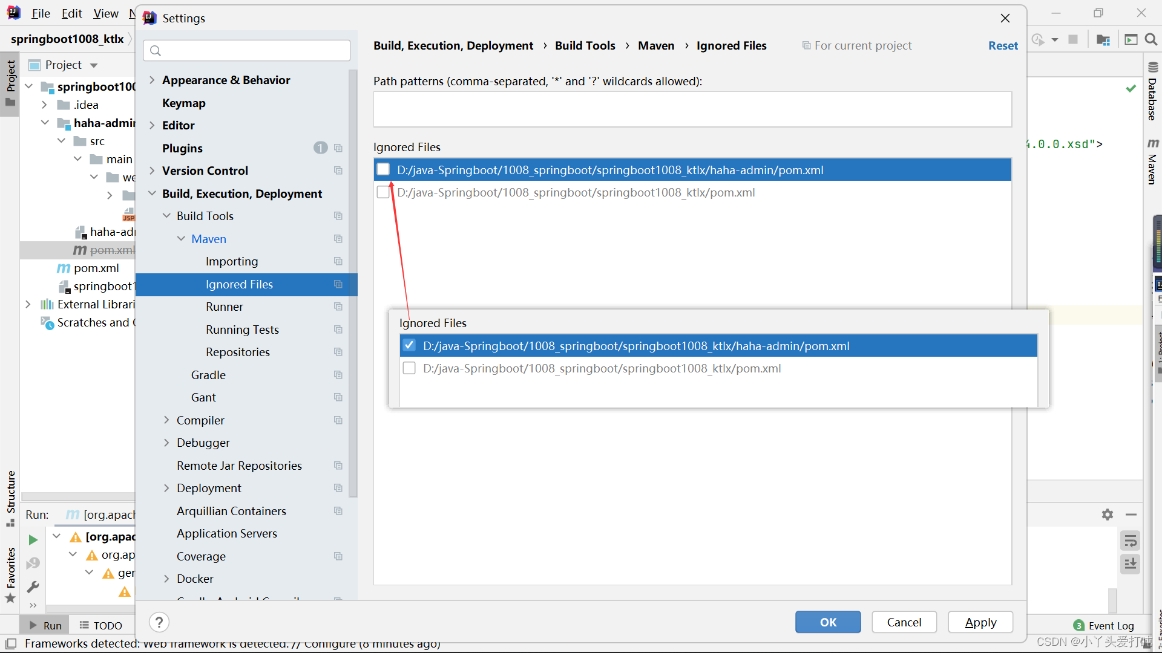Select the Editor menu item in settings

click(179, 125)
